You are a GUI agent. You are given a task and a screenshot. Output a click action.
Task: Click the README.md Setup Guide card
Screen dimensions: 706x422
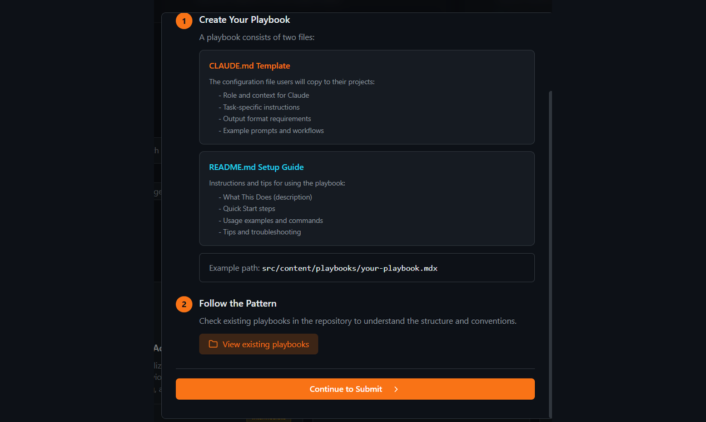click(367, 199)
